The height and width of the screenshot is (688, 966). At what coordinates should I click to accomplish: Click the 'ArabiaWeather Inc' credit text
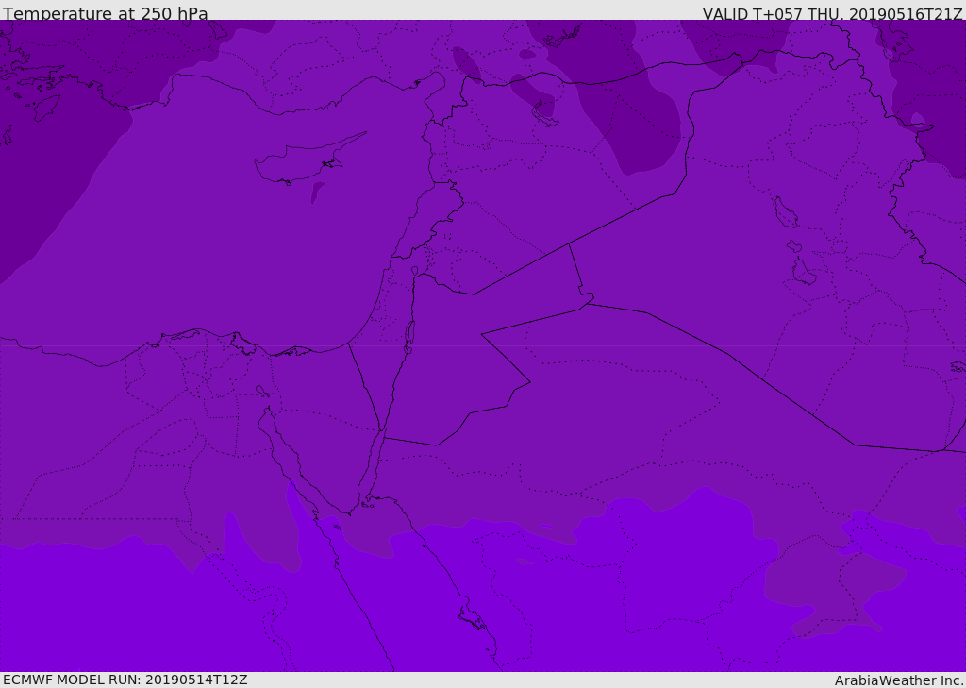click(898, 680)
